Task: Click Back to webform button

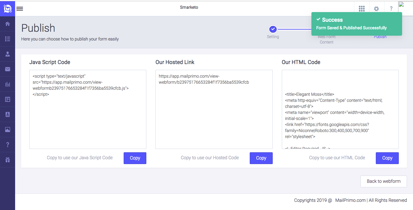Action: (x=384, y=181)
